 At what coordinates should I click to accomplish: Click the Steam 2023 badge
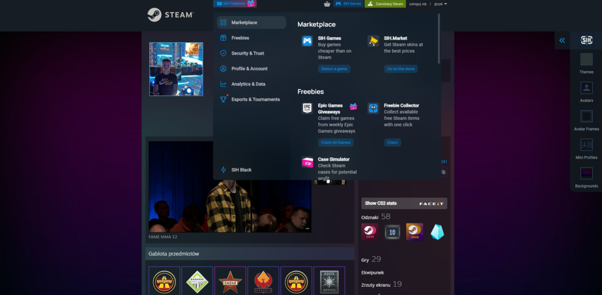pos(415,232)
